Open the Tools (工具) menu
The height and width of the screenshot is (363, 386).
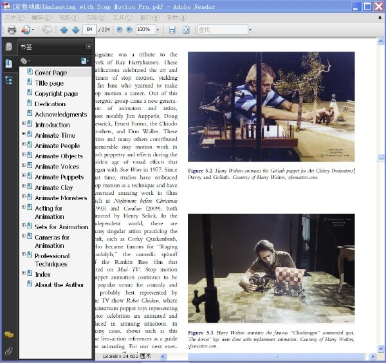(x=123, y=17)
